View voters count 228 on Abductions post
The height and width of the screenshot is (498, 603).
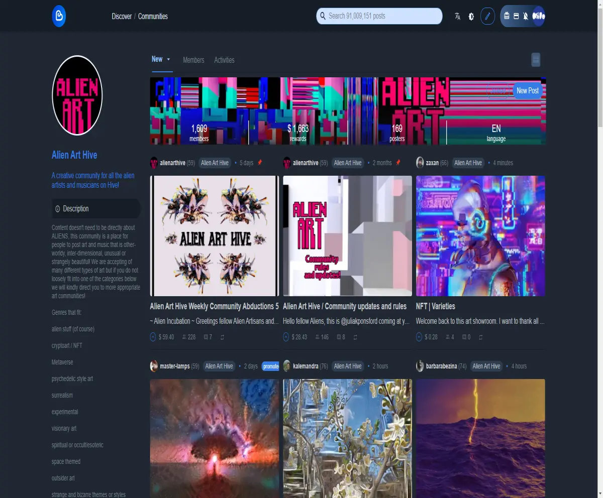(189, 337)
